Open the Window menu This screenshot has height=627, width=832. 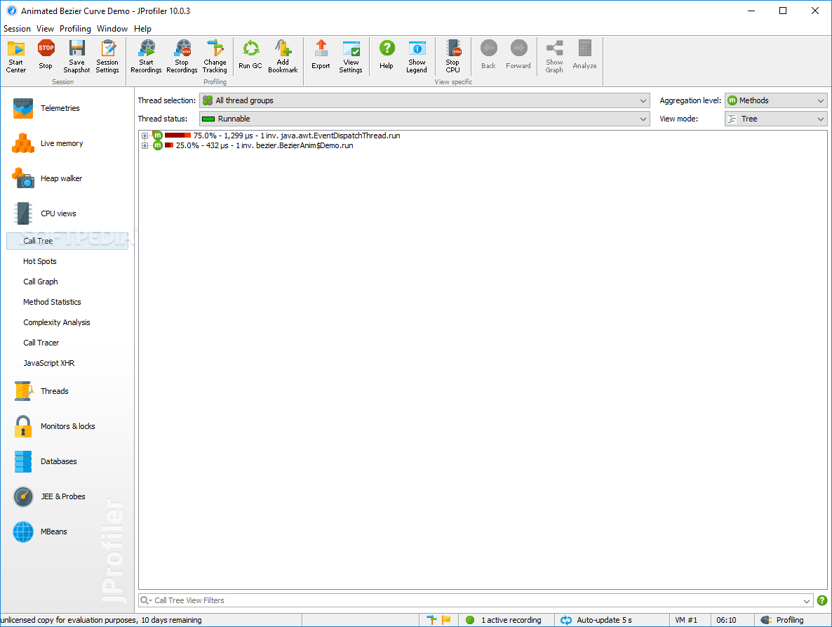click(x=112, y=29)
